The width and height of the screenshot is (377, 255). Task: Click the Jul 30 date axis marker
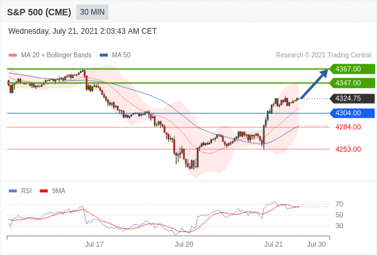pos(316,244)
